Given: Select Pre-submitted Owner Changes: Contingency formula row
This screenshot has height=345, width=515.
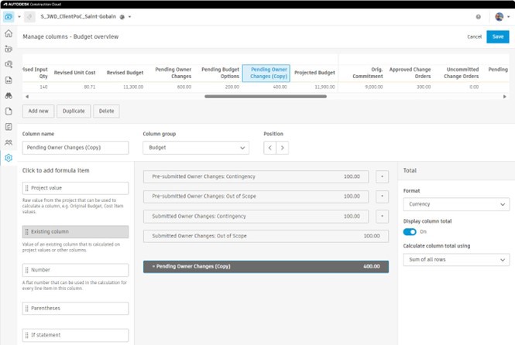Looking at the screenshot, I should 256,177.
